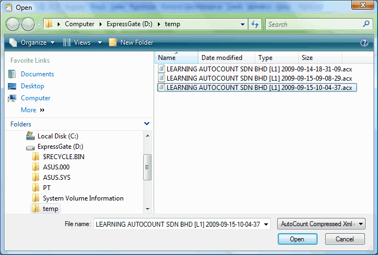Select ExpressGate (D:) in folder tree

coord(60,147)
